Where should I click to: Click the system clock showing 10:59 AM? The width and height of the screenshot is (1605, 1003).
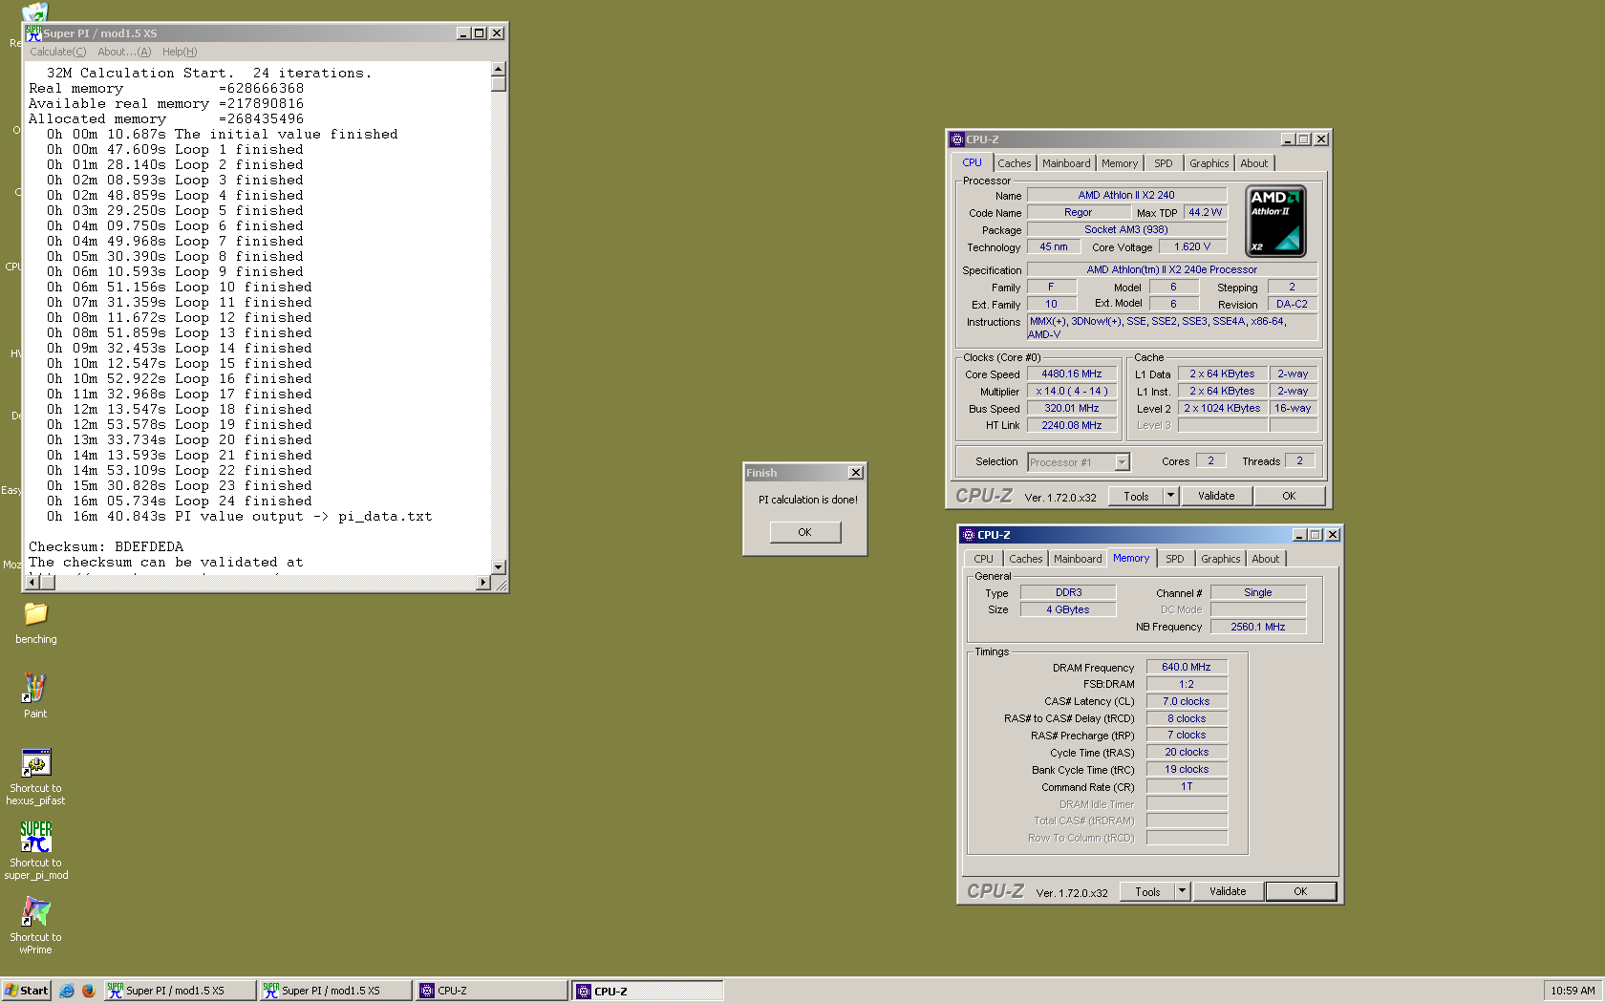[1573, 991]
